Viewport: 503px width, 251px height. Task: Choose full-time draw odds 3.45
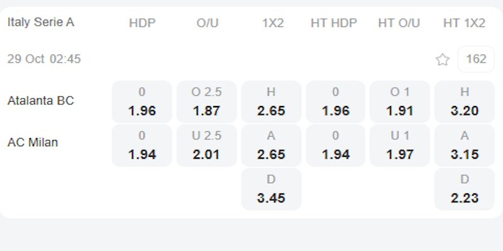click(271, 189)
